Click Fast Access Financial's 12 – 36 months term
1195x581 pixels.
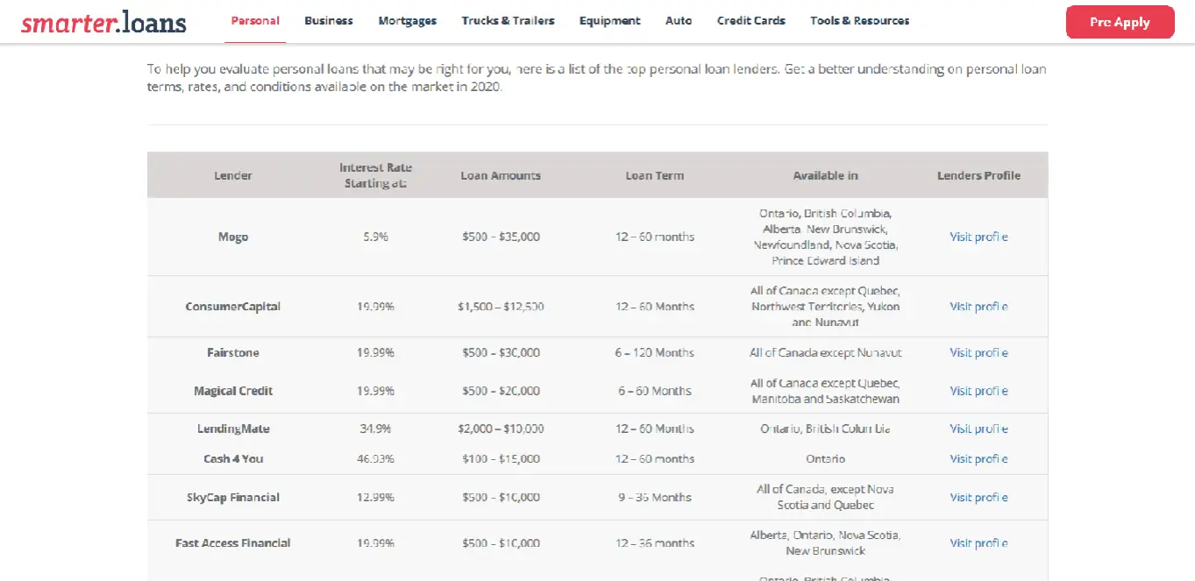click(x=654, y=543)
